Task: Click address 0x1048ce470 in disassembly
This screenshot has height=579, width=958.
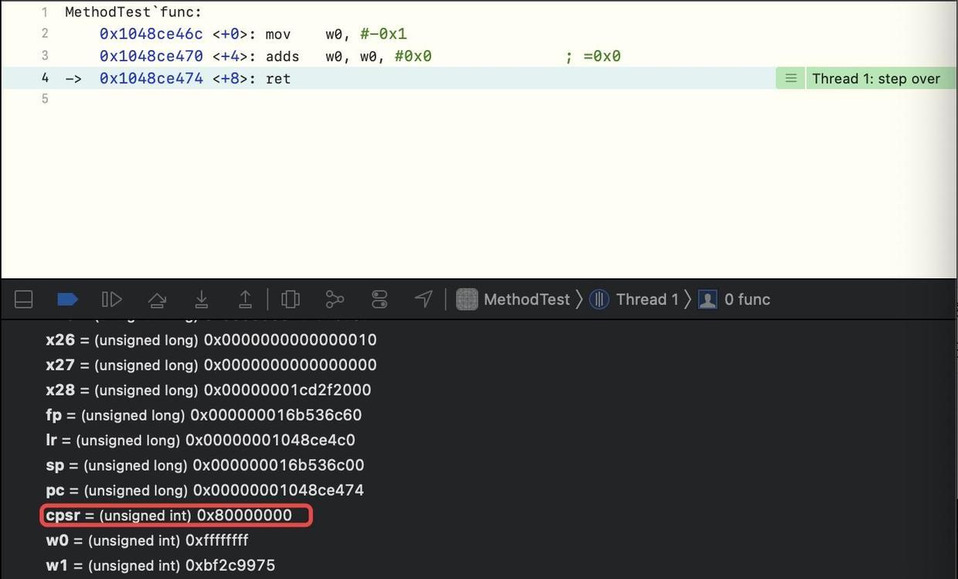Action: click(151, 56)
